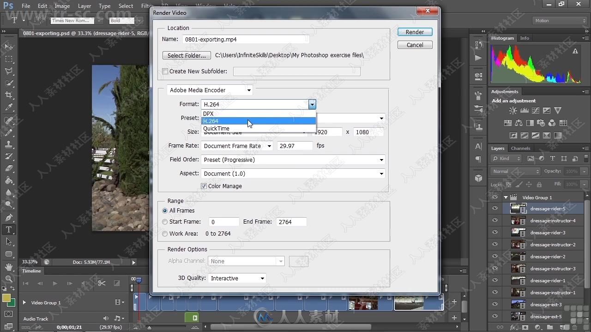Select the Move tool
591x332 pixels.
(9, 47)
